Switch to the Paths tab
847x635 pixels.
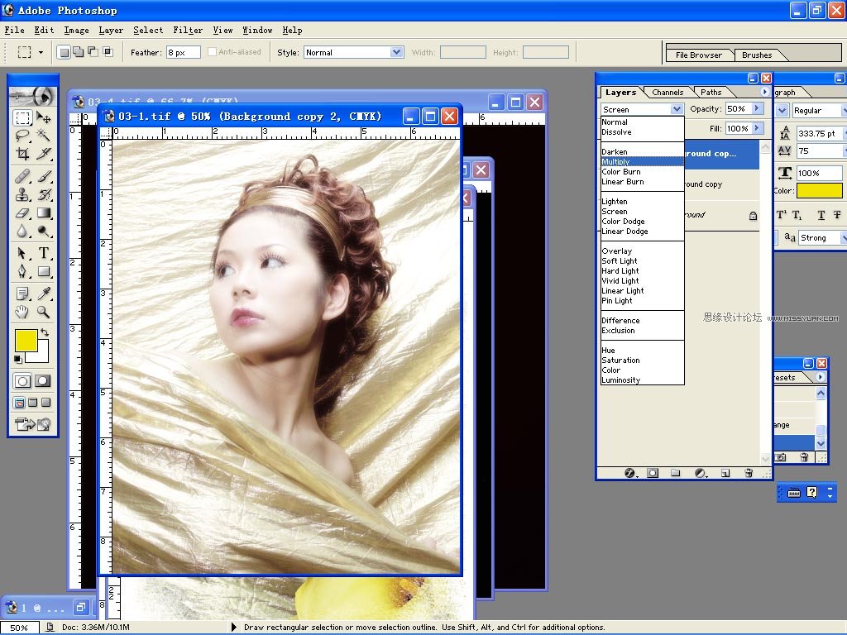coord(711,93)
